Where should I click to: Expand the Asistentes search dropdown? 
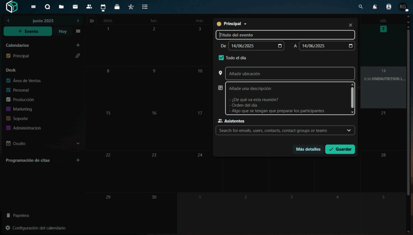click(x=349, y=131)
